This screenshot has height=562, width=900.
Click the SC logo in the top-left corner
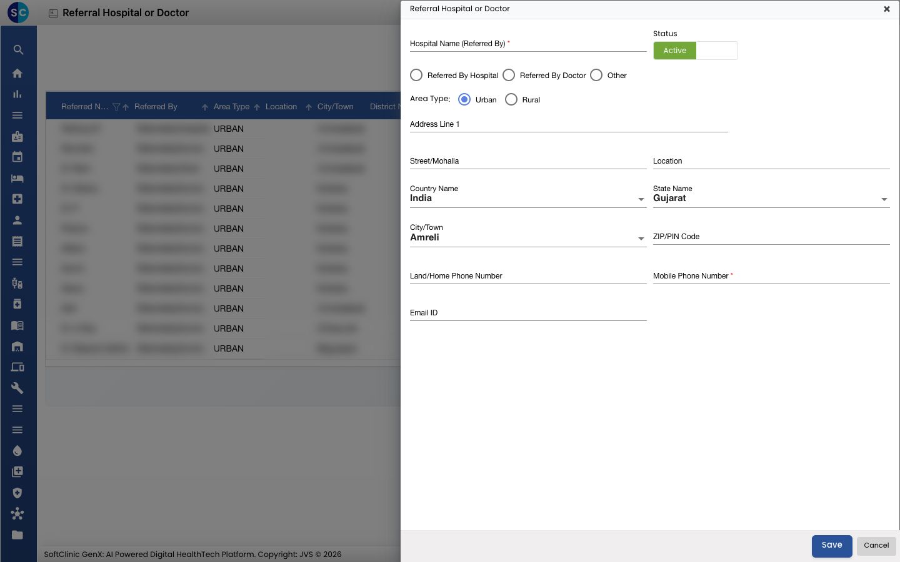[x=18, y=12]
